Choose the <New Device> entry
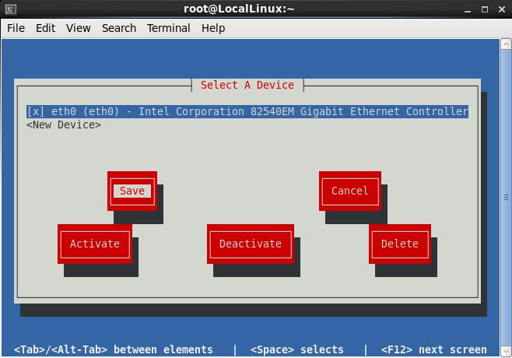This screenshot has width=512, height=358. pyautogui.click(x=64, y=125)
